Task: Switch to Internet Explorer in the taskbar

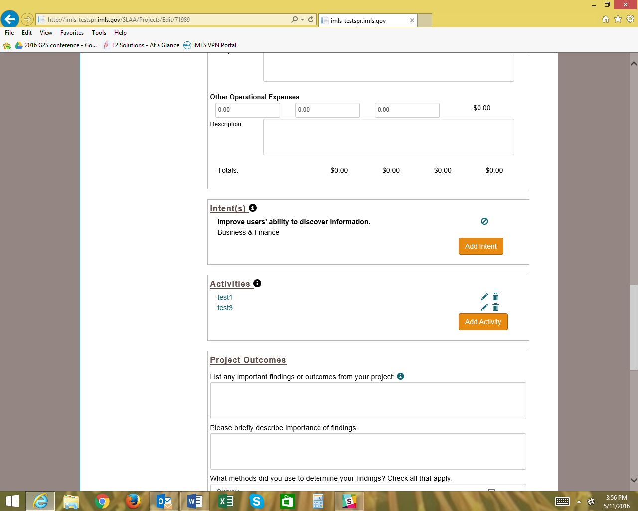Action: tap(40, 501)
